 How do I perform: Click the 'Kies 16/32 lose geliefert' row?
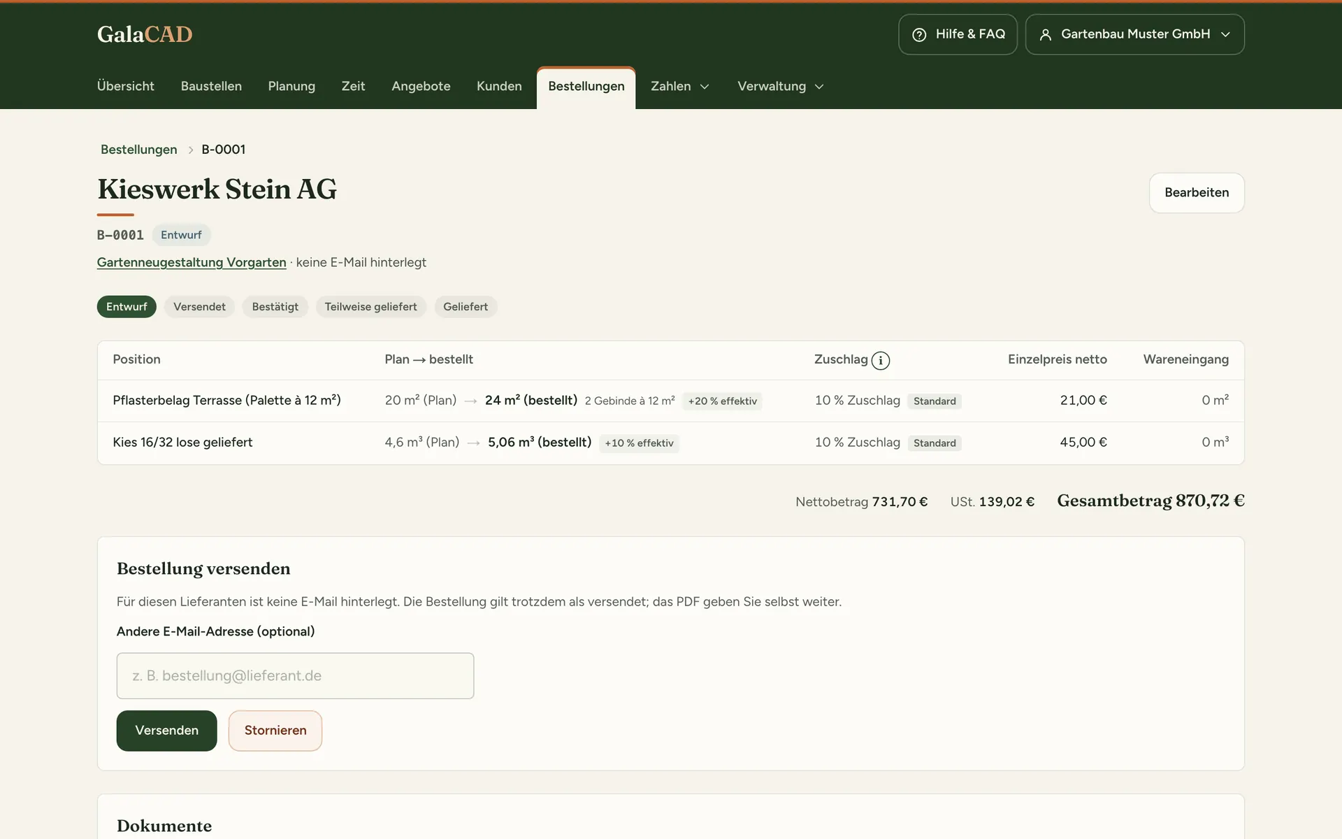coord(670,443)
